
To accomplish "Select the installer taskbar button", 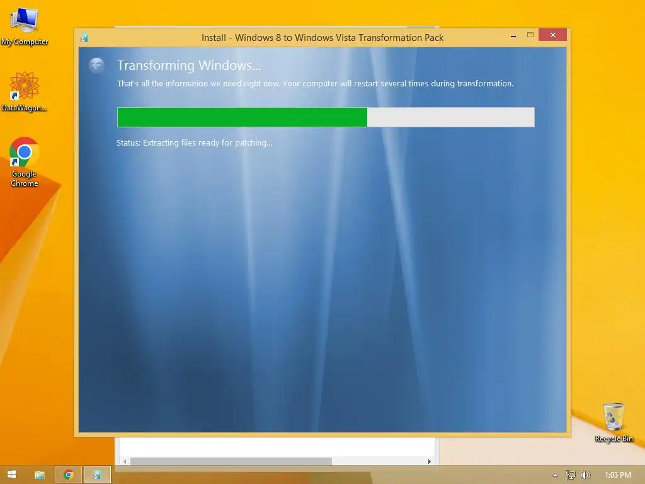I will (98, 475).
